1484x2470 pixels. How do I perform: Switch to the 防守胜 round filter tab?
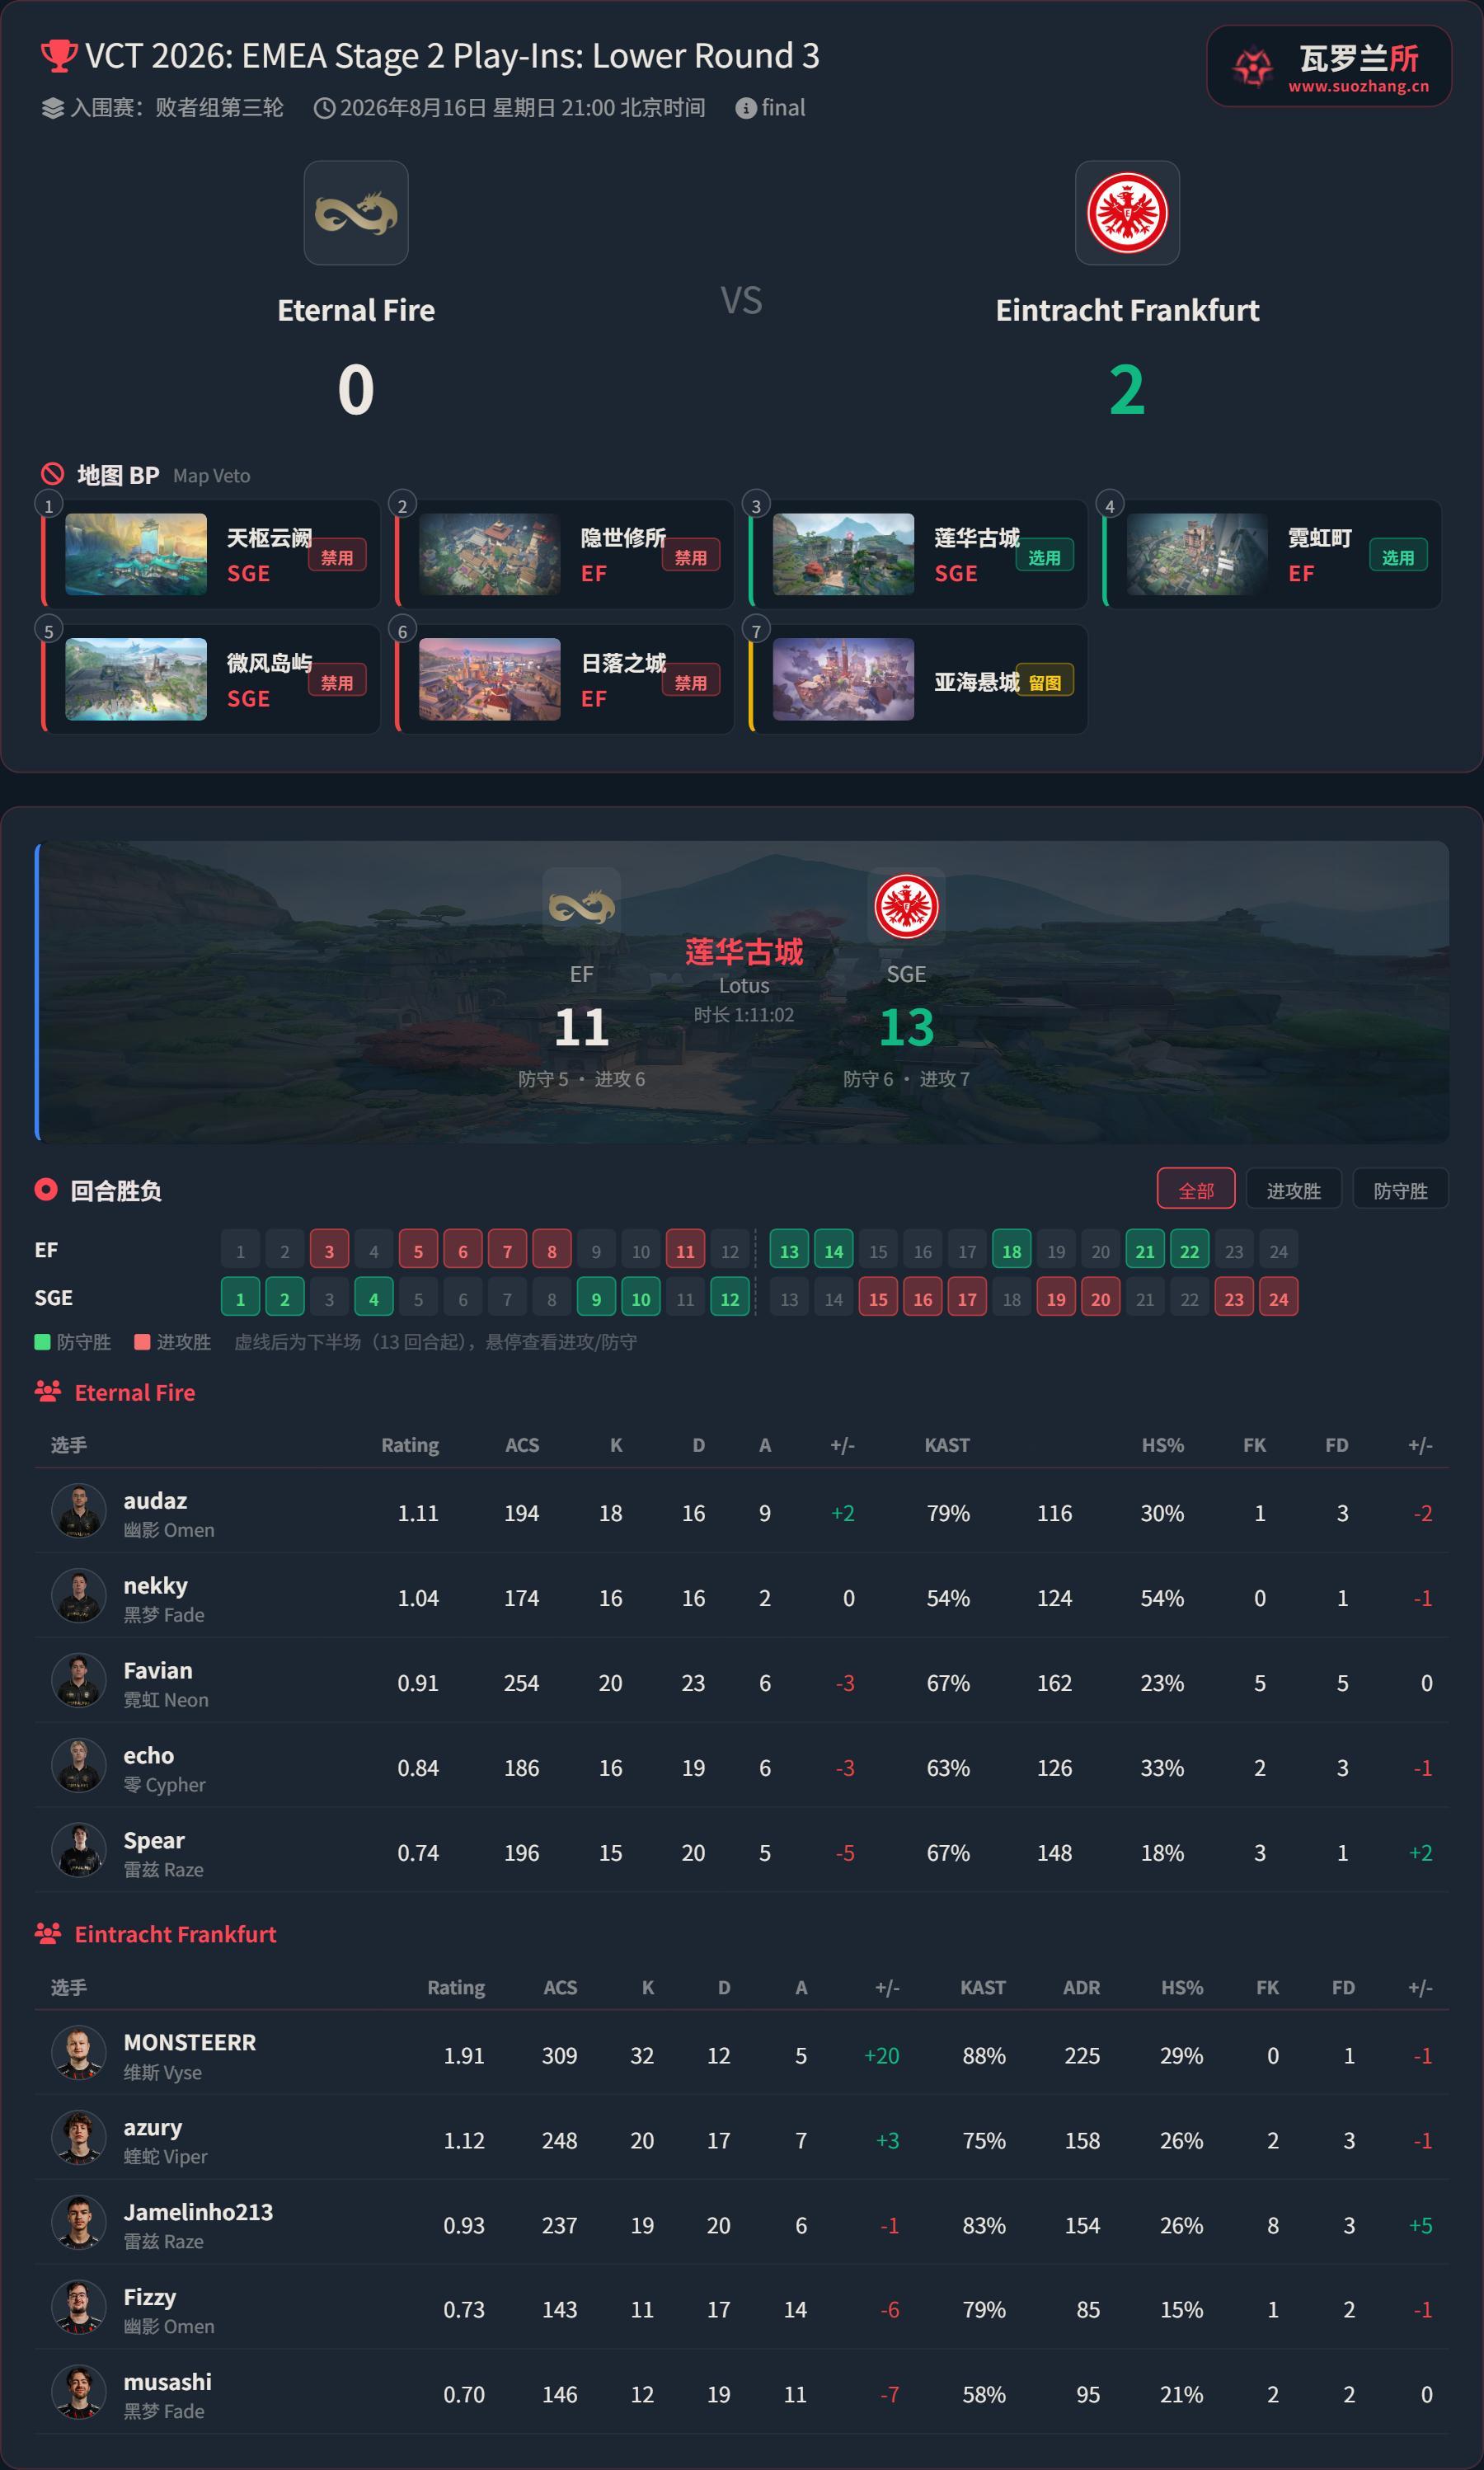(x=1400, y=1189)
